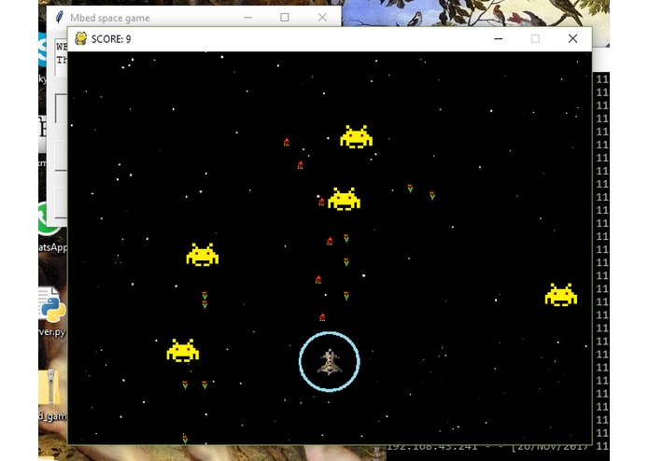Close the SCORE: 9 game window
Screen dimensions: 649x461
(x=572, y=39)
